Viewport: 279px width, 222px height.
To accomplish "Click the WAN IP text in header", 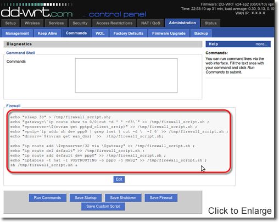I will 250,13.
